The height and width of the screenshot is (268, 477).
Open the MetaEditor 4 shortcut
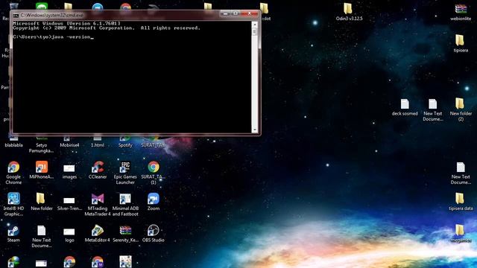tap(98, 233)
